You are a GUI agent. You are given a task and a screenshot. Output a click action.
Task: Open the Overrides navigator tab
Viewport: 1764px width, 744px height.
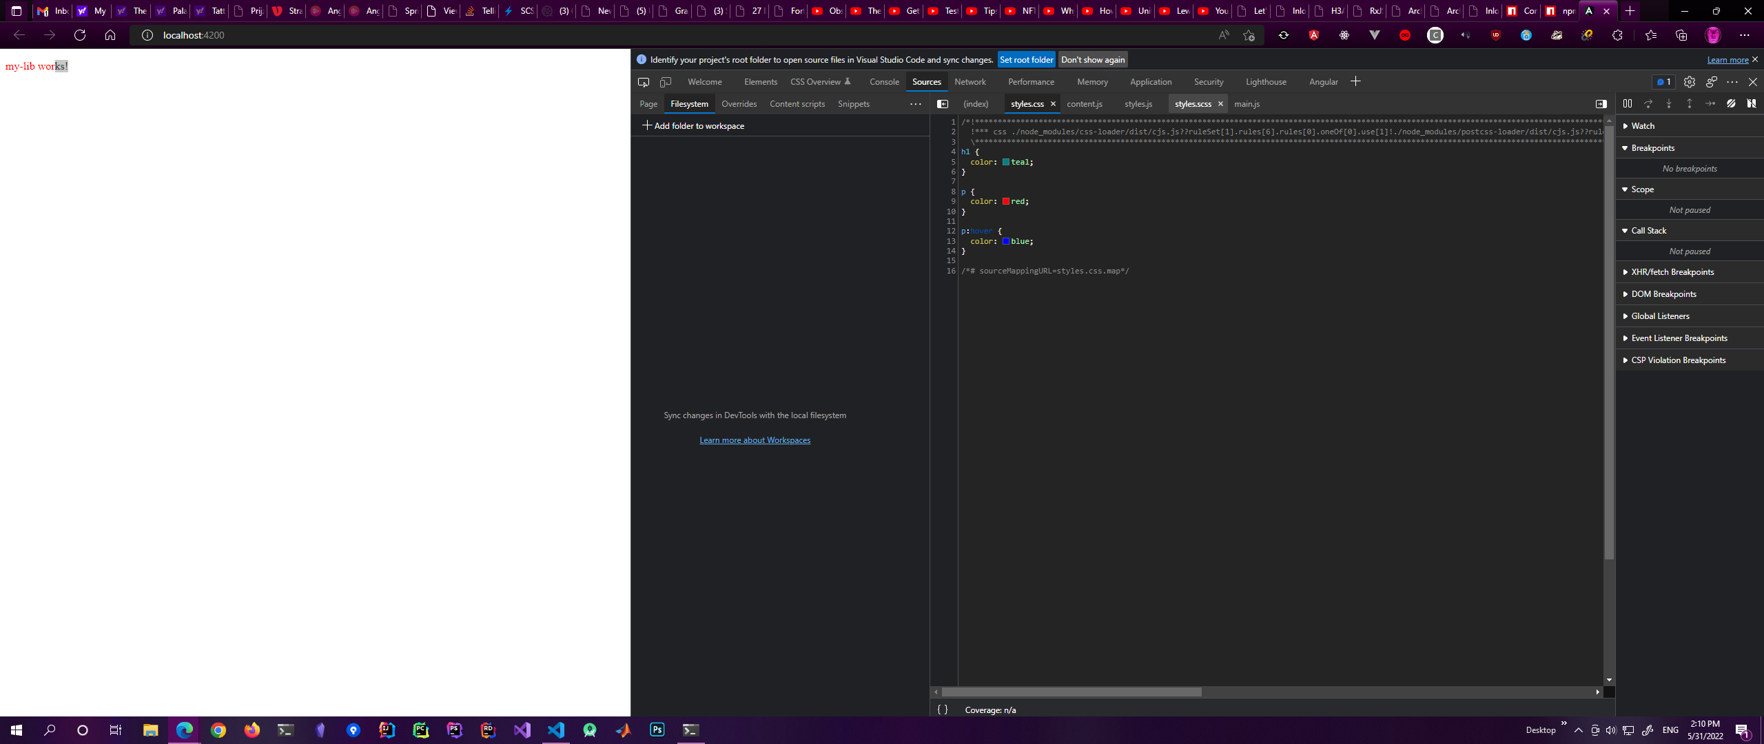tap(739, 104)
